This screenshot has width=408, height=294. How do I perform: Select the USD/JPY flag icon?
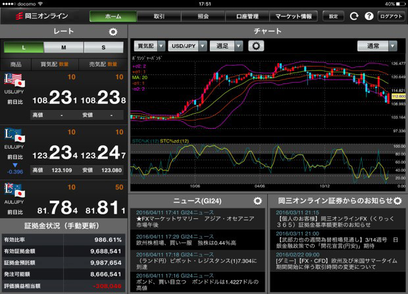pos(14,80)
